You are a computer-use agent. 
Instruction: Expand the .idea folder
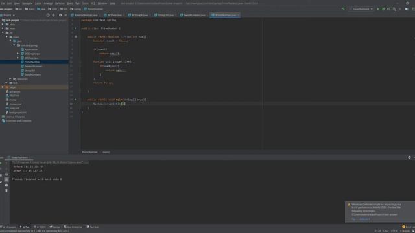click(x=3, y=25)
